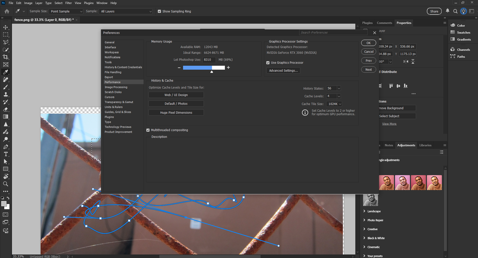Open the Layer menu
Image resolution: width=478 pixels, height=258 pixels.
(39, 3)
